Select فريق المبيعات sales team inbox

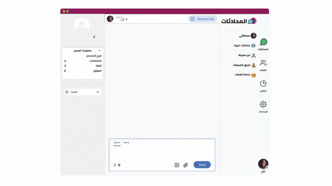click(244, 65)
